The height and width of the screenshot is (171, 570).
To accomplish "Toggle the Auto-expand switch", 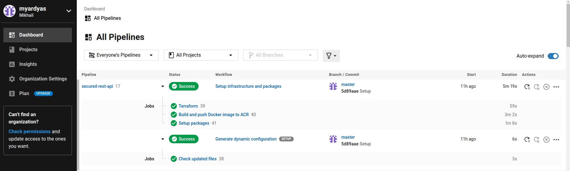I will point(553,56).
